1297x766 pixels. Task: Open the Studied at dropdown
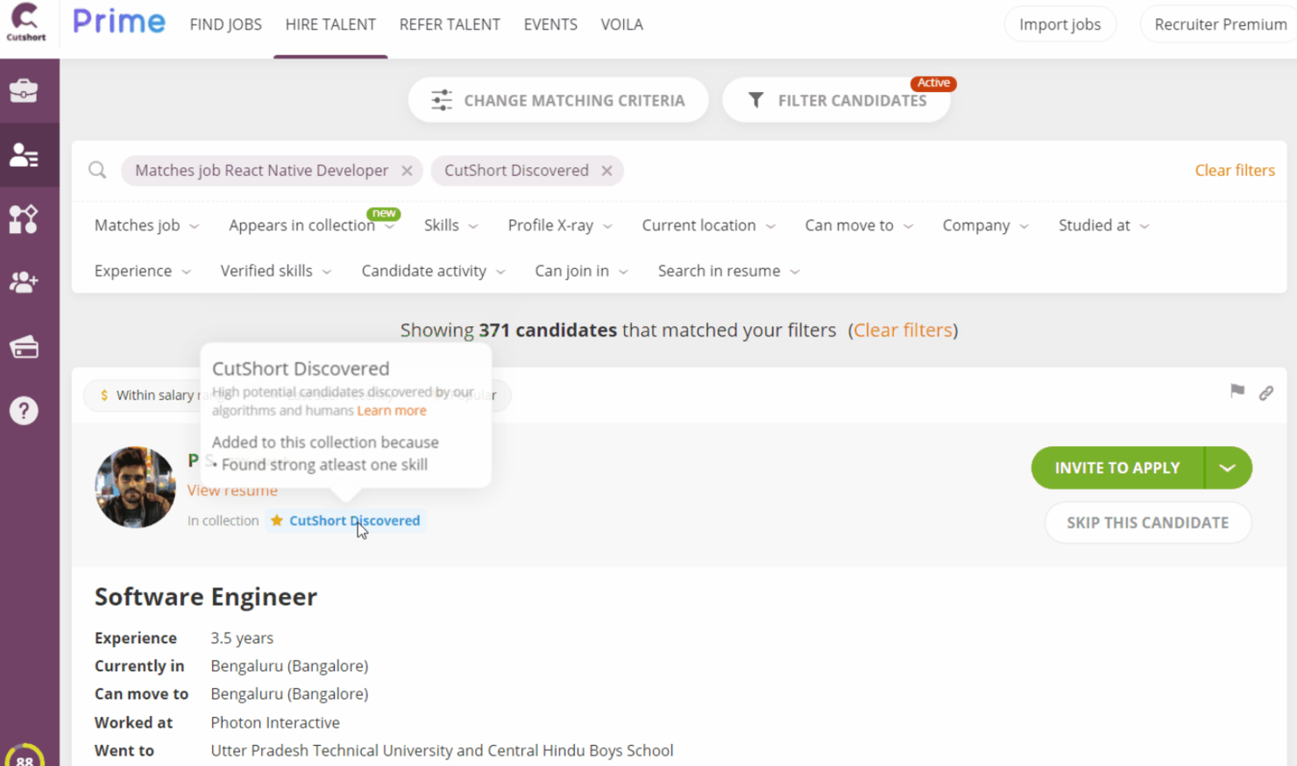[x=1104, y=225]
